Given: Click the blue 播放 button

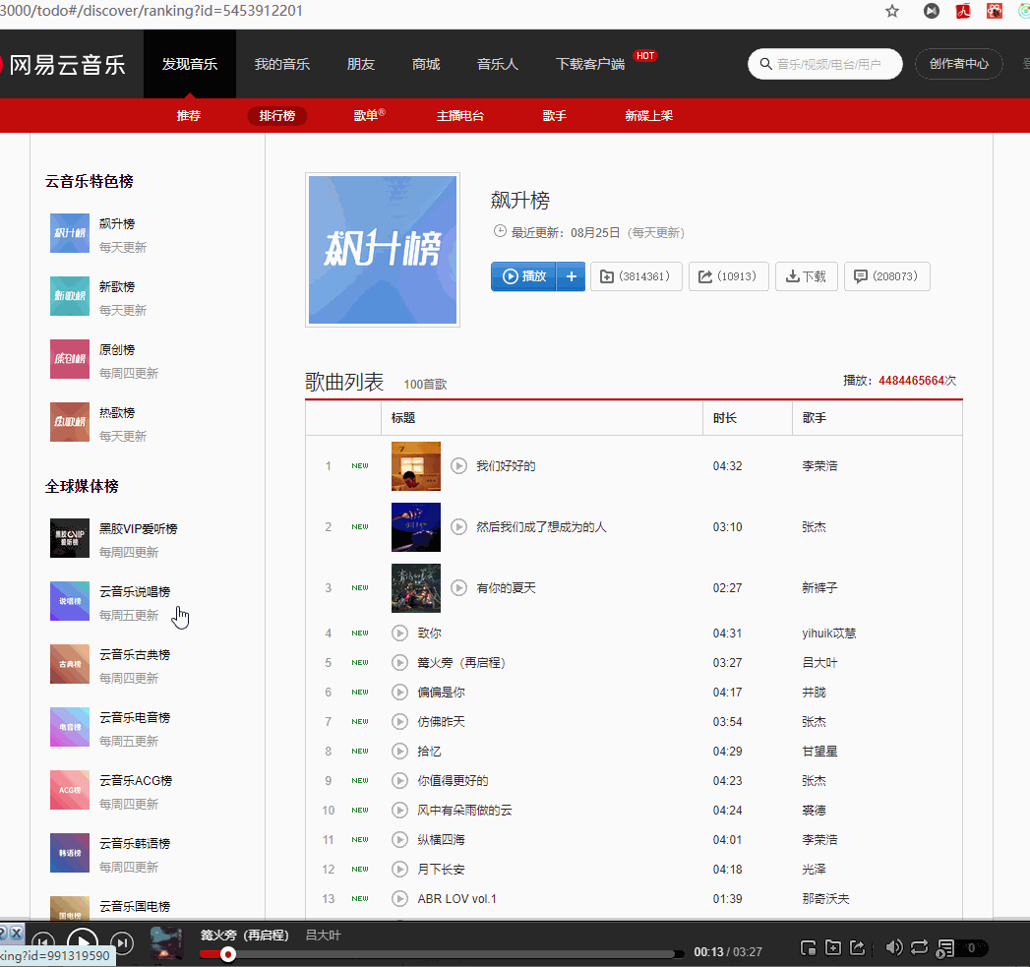Looking at the screenshot, I should (523, 276).
